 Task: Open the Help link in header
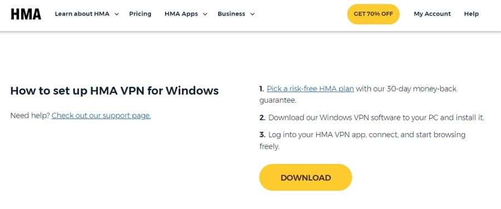coord(471,14)
